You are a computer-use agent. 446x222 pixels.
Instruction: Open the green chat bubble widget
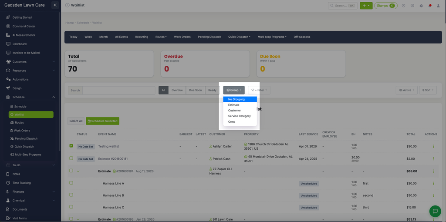tap(435, 211)
